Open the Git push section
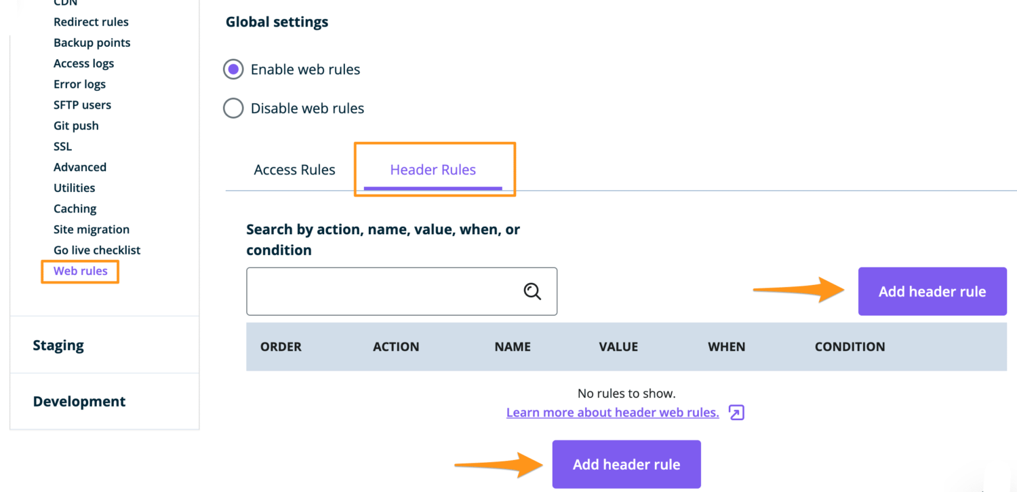This screenshot has width=1017, height=492. tap(76, 126)
